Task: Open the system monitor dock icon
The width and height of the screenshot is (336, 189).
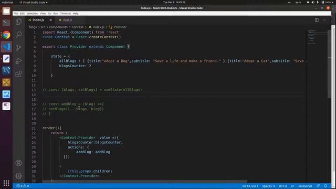Action: click(6, 94)
